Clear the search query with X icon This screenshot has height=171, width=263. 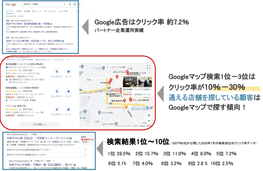(x=64, y=4)
